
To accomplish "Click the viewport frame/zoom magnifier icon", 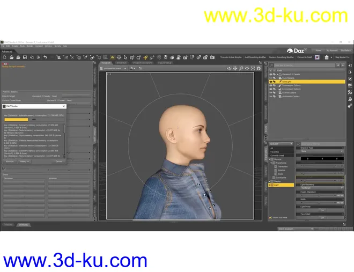I will [241, 69].
